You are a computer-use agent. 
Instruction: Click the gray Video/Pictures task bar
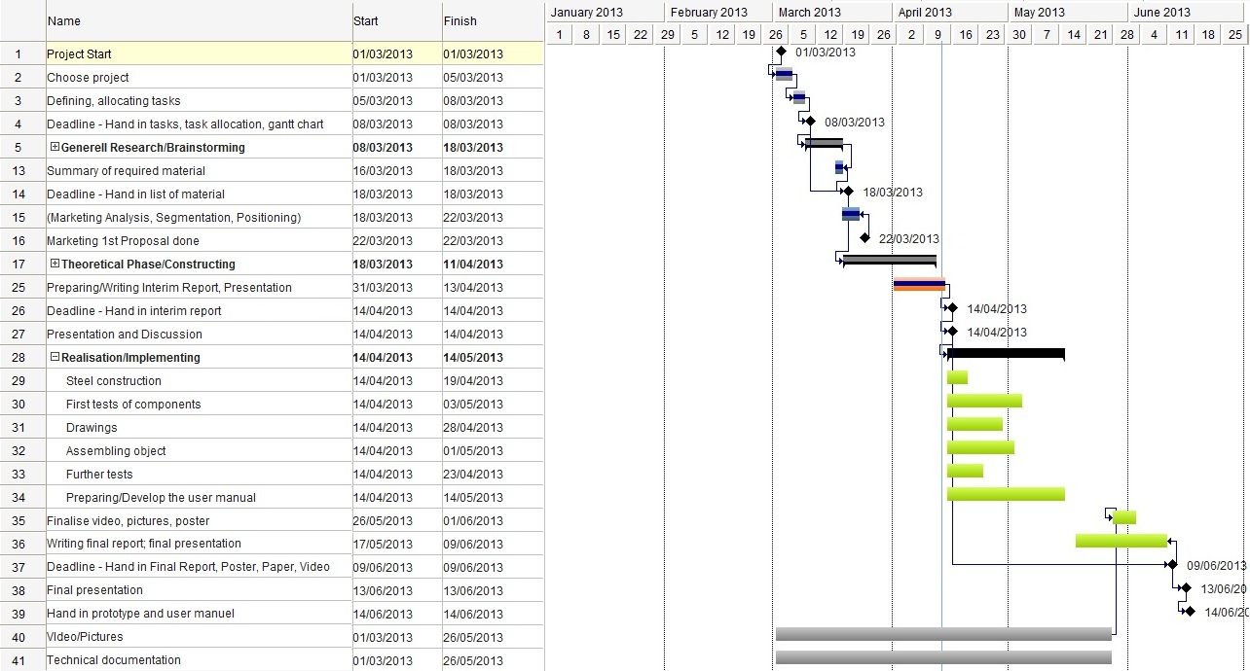pyautogui.click(x=943, y=634)
